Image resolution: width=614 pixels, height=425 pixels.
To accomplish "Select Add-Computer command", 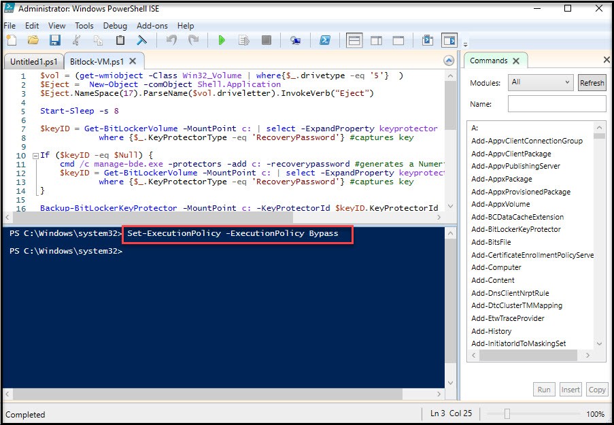I will tap(496, 267).
